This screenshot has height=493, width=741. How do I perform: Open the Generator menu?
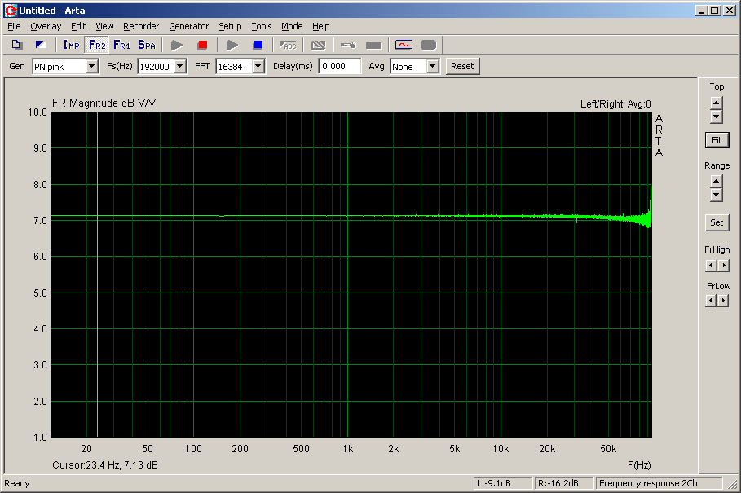click(188, 26)
